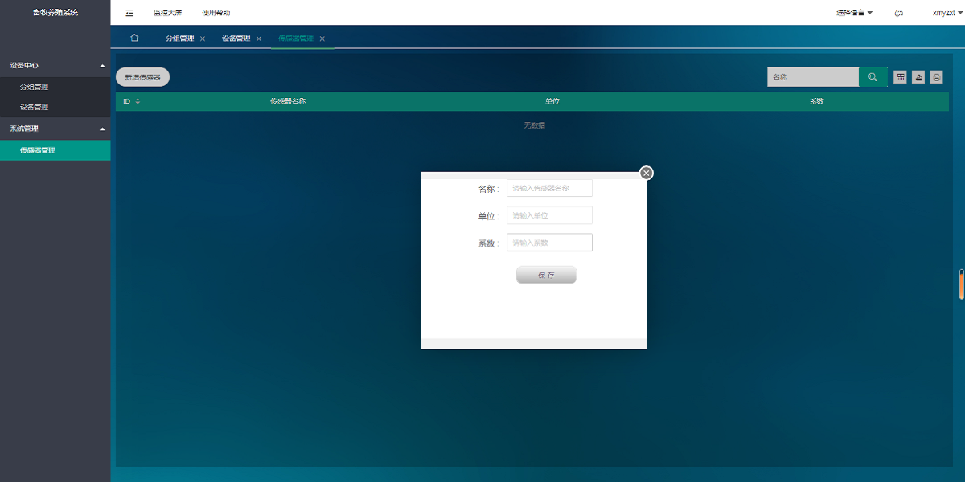Click the hamburger menu icon

(129, 12)
